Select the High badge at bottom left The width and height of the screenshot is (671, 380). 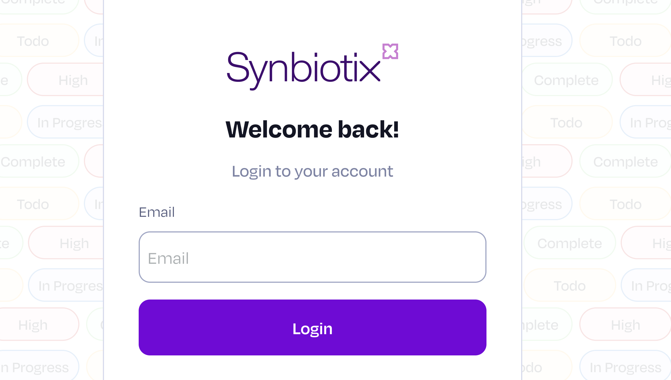(33, 324)
